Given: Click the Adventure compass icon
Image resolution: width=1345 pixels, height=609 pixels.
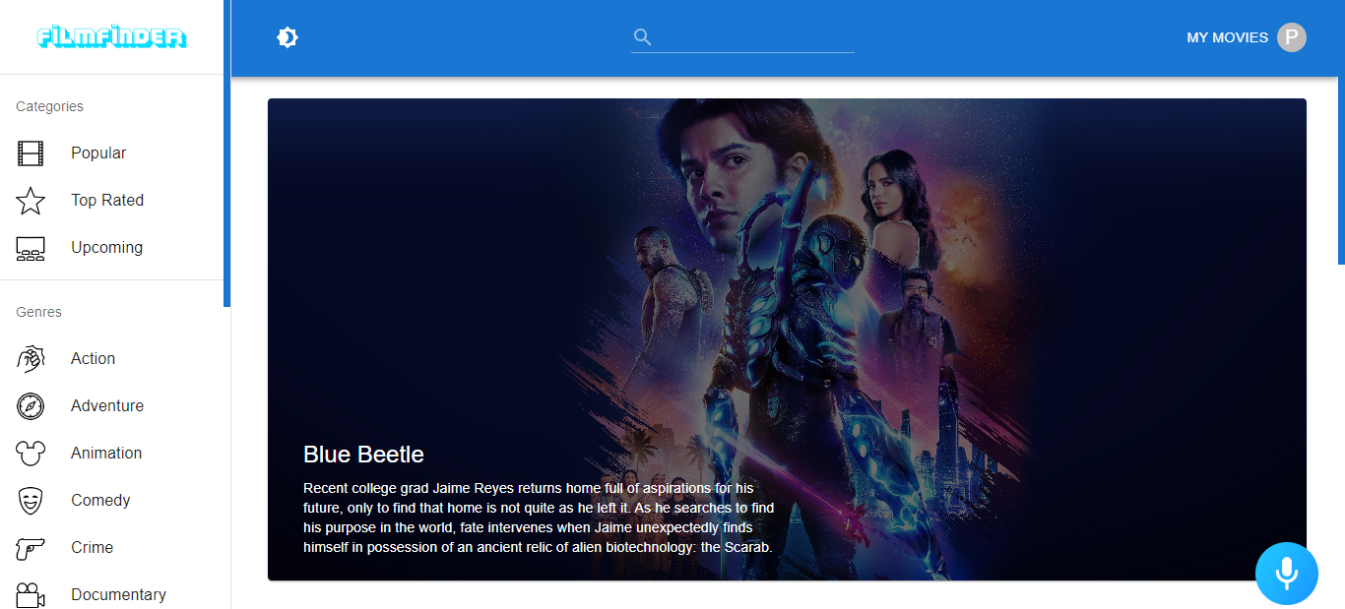Looking at the screenshot, I should tap(31, 406).
